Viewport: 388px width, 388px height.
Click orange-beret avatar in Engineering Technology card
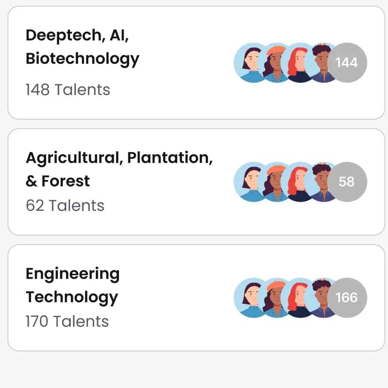pos(274,297)
